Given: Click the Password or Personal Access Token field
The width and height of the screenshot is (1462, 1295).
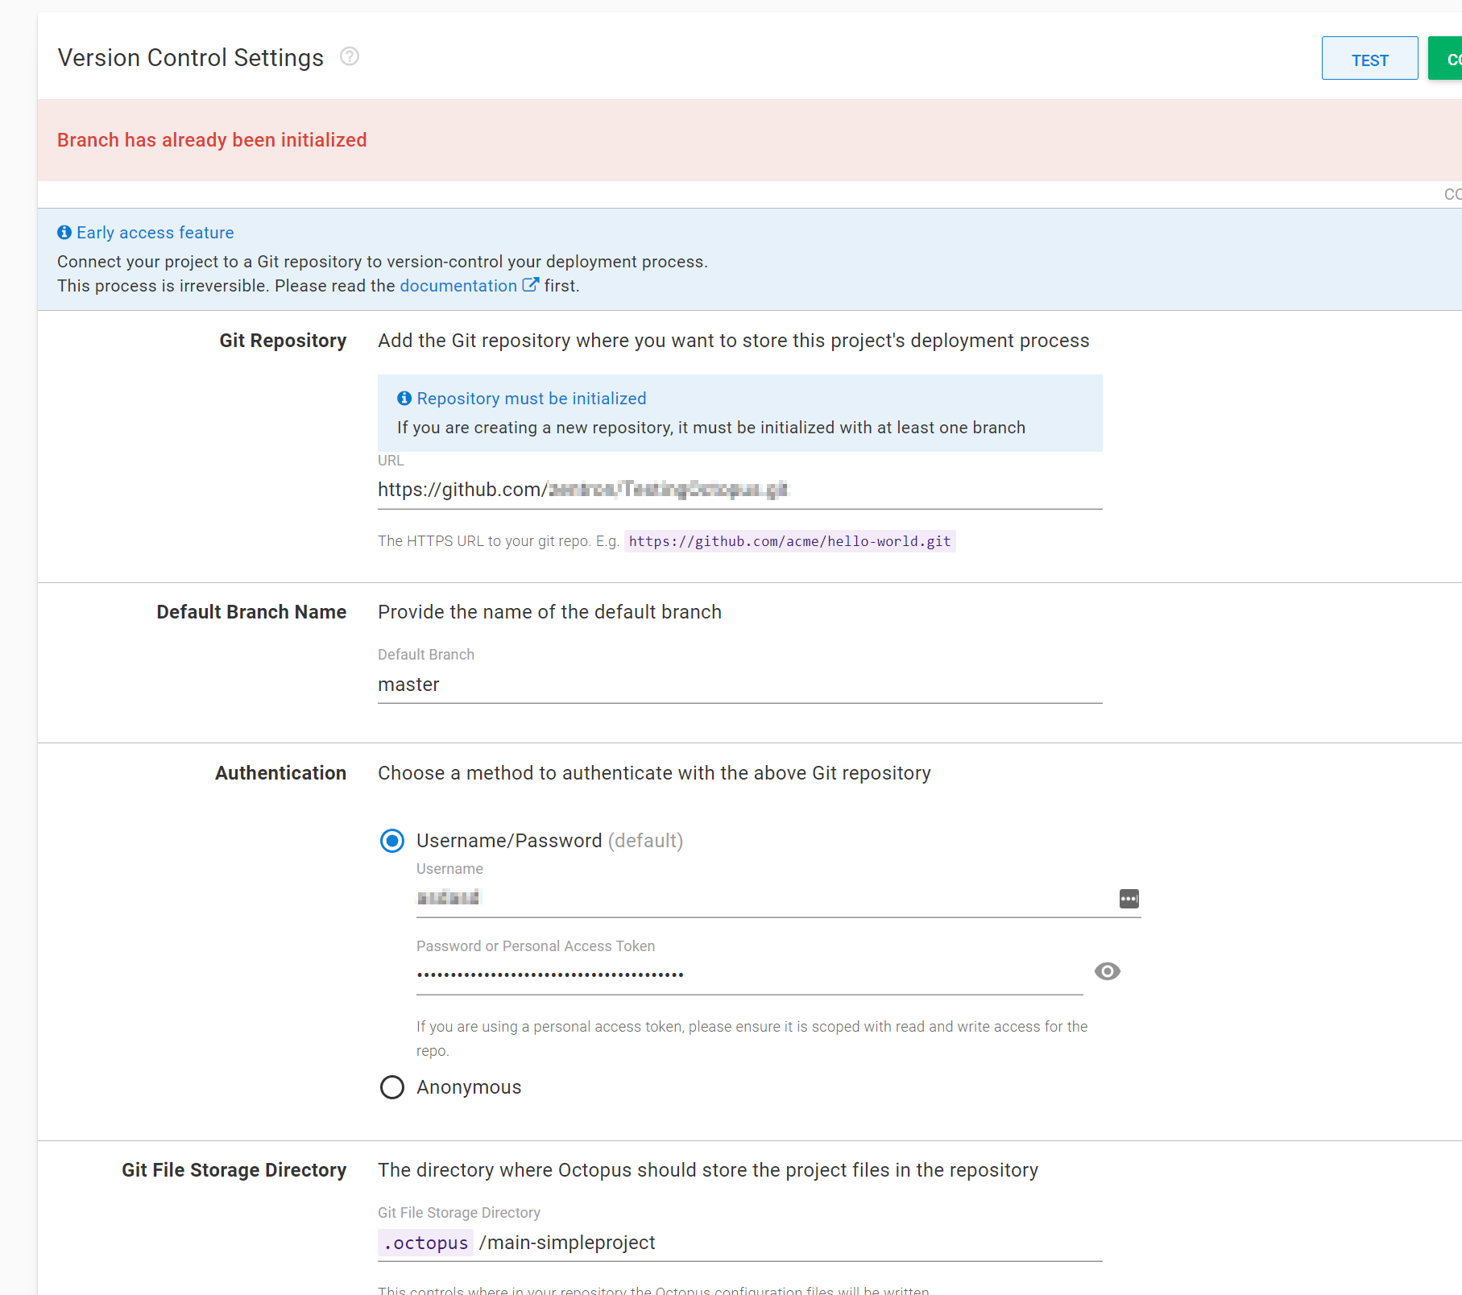Looking at the screenshot, I should point(749,974).
